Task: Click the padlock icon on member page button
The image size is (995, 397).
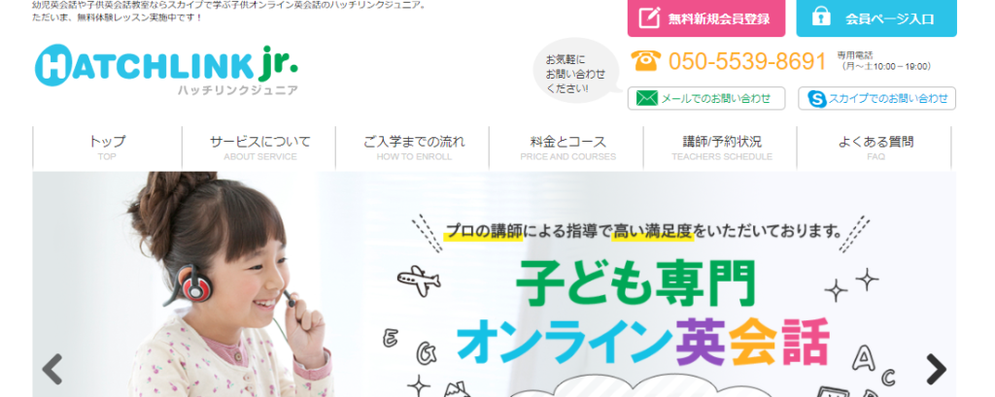Action: [821, 17]
